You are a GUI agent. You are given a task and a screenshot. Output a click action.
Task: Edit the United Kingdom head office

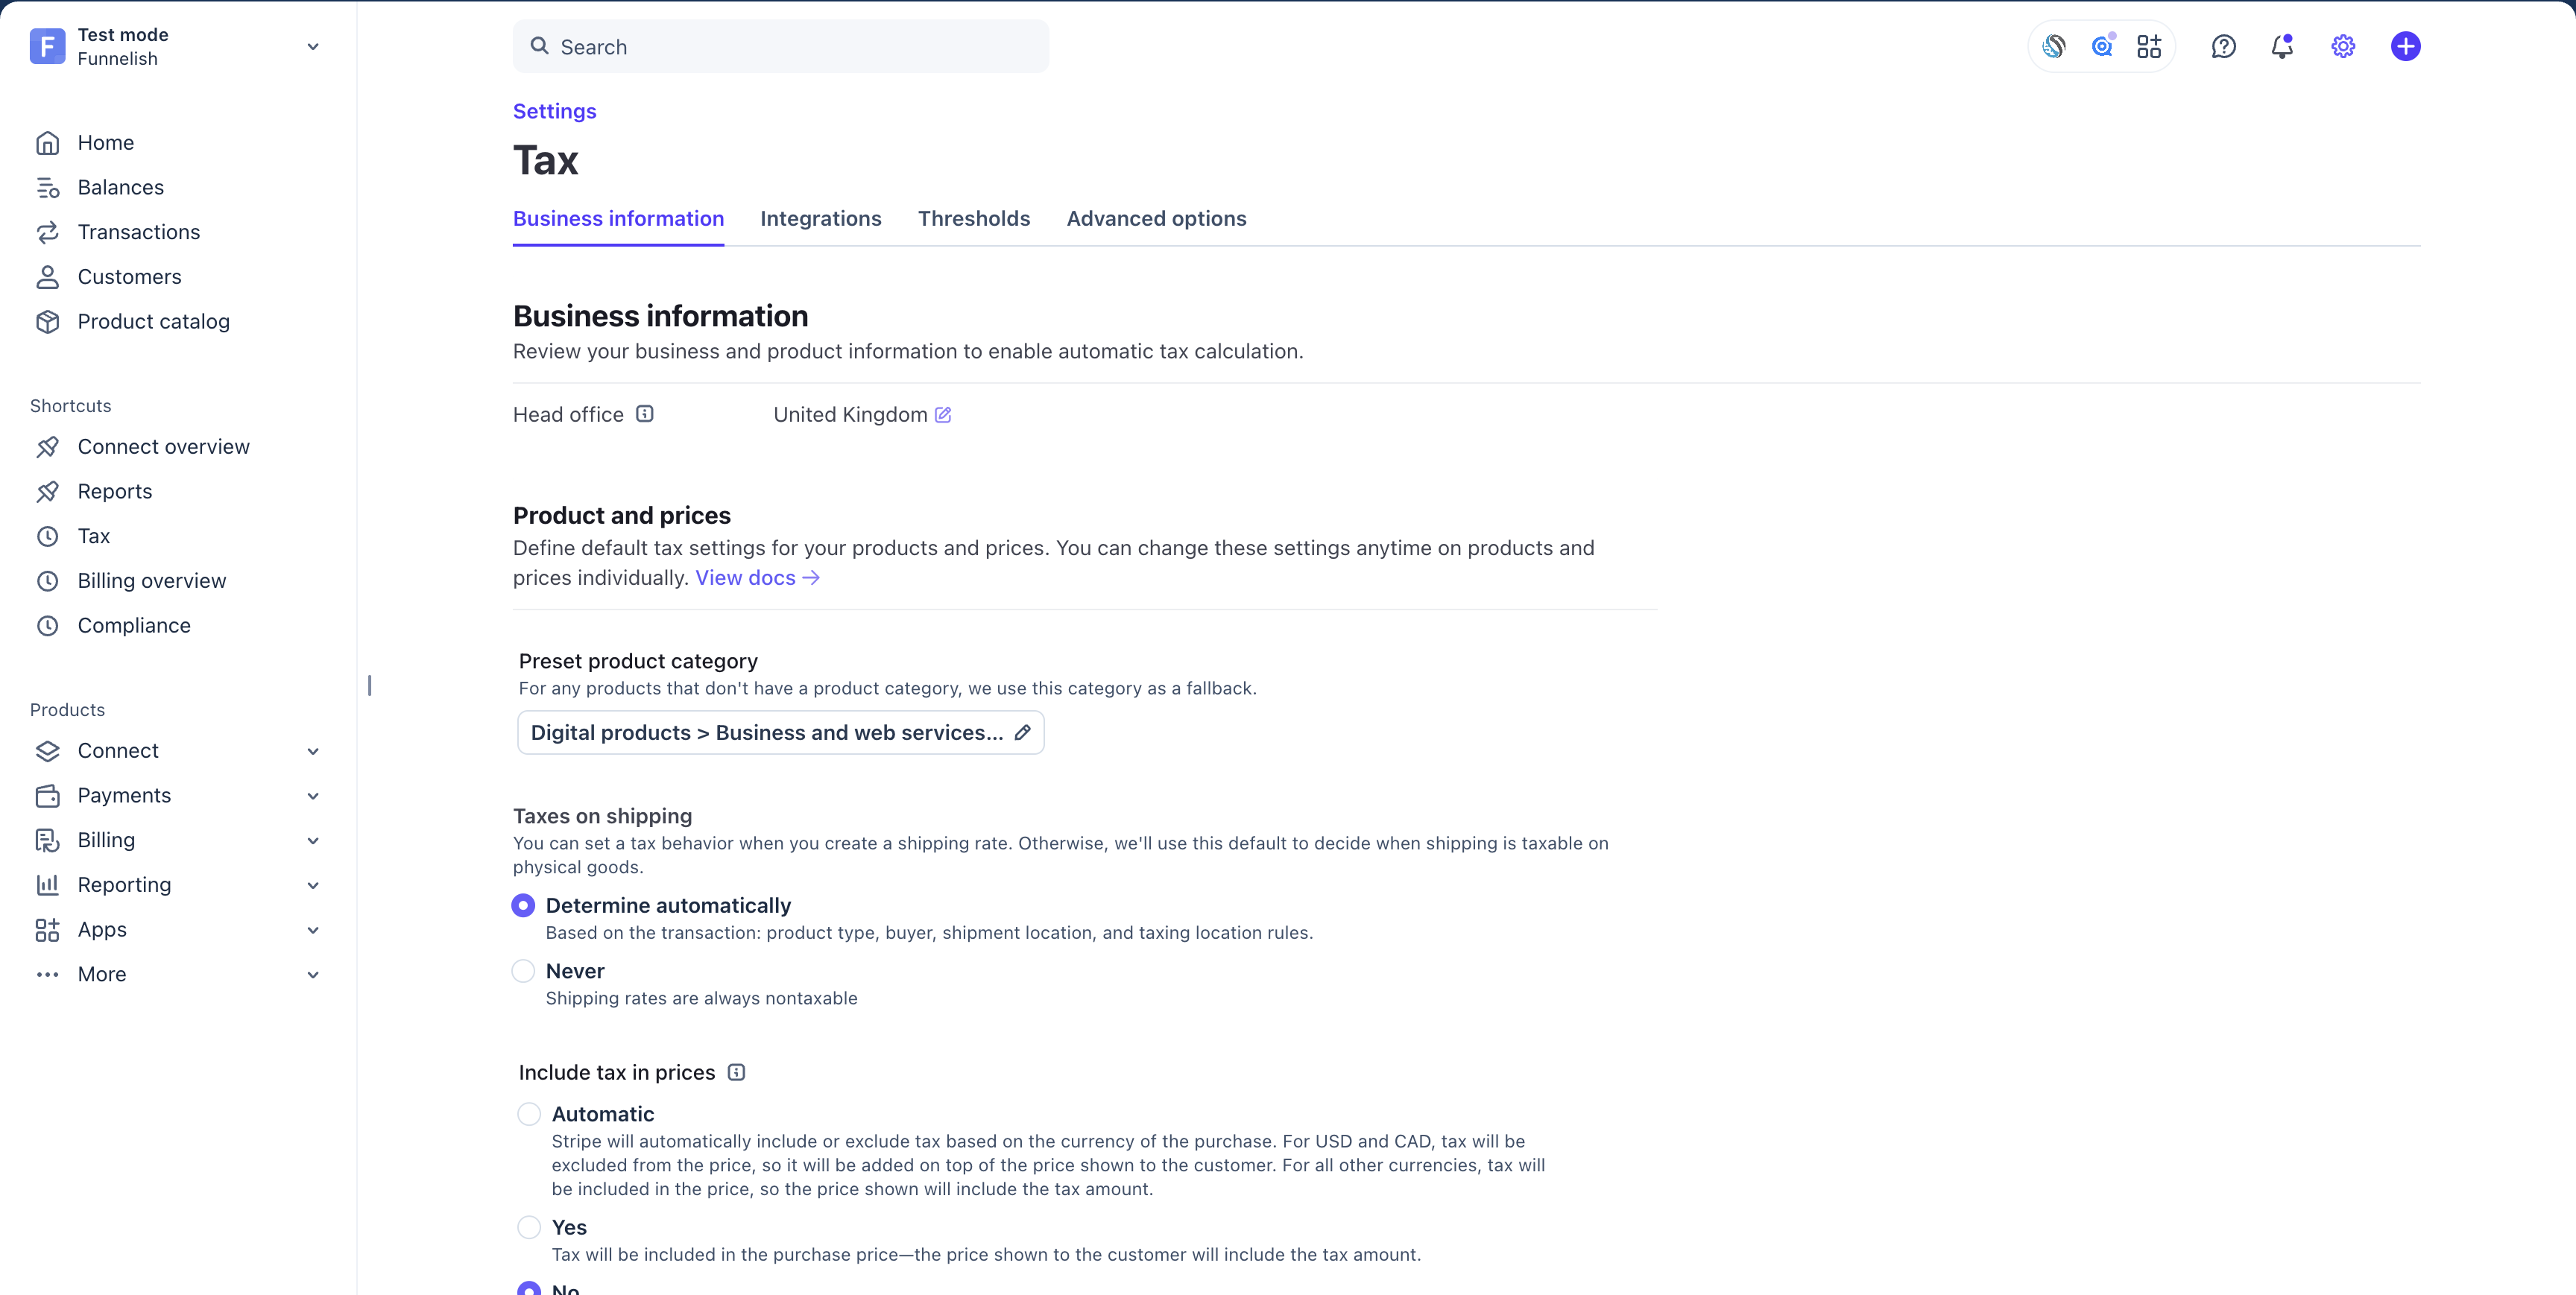click(x=943, y=414)
